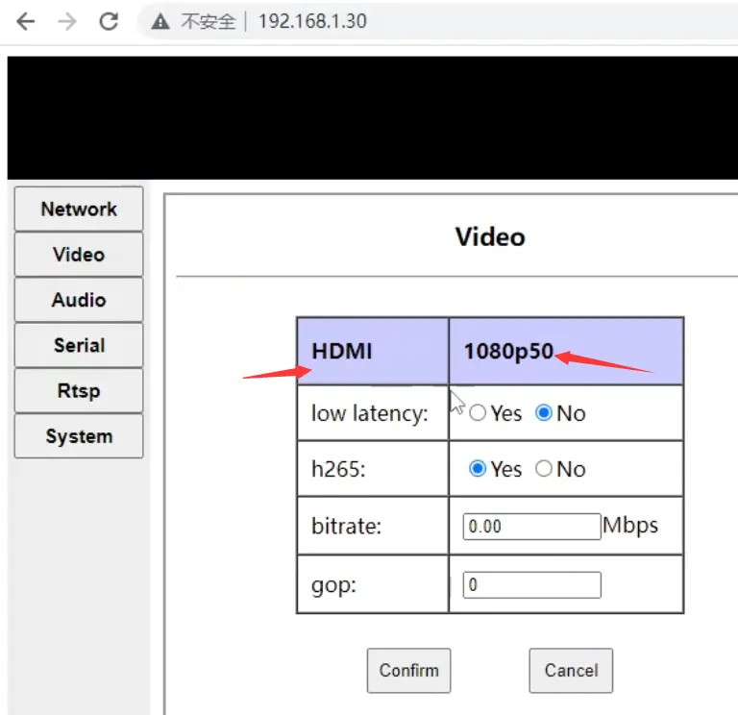Cancel the video settings changes
This screenshot has height=715, width=738.
(x=571, y=670)
